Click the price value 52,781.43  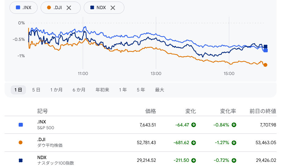(x=146, y=143)
